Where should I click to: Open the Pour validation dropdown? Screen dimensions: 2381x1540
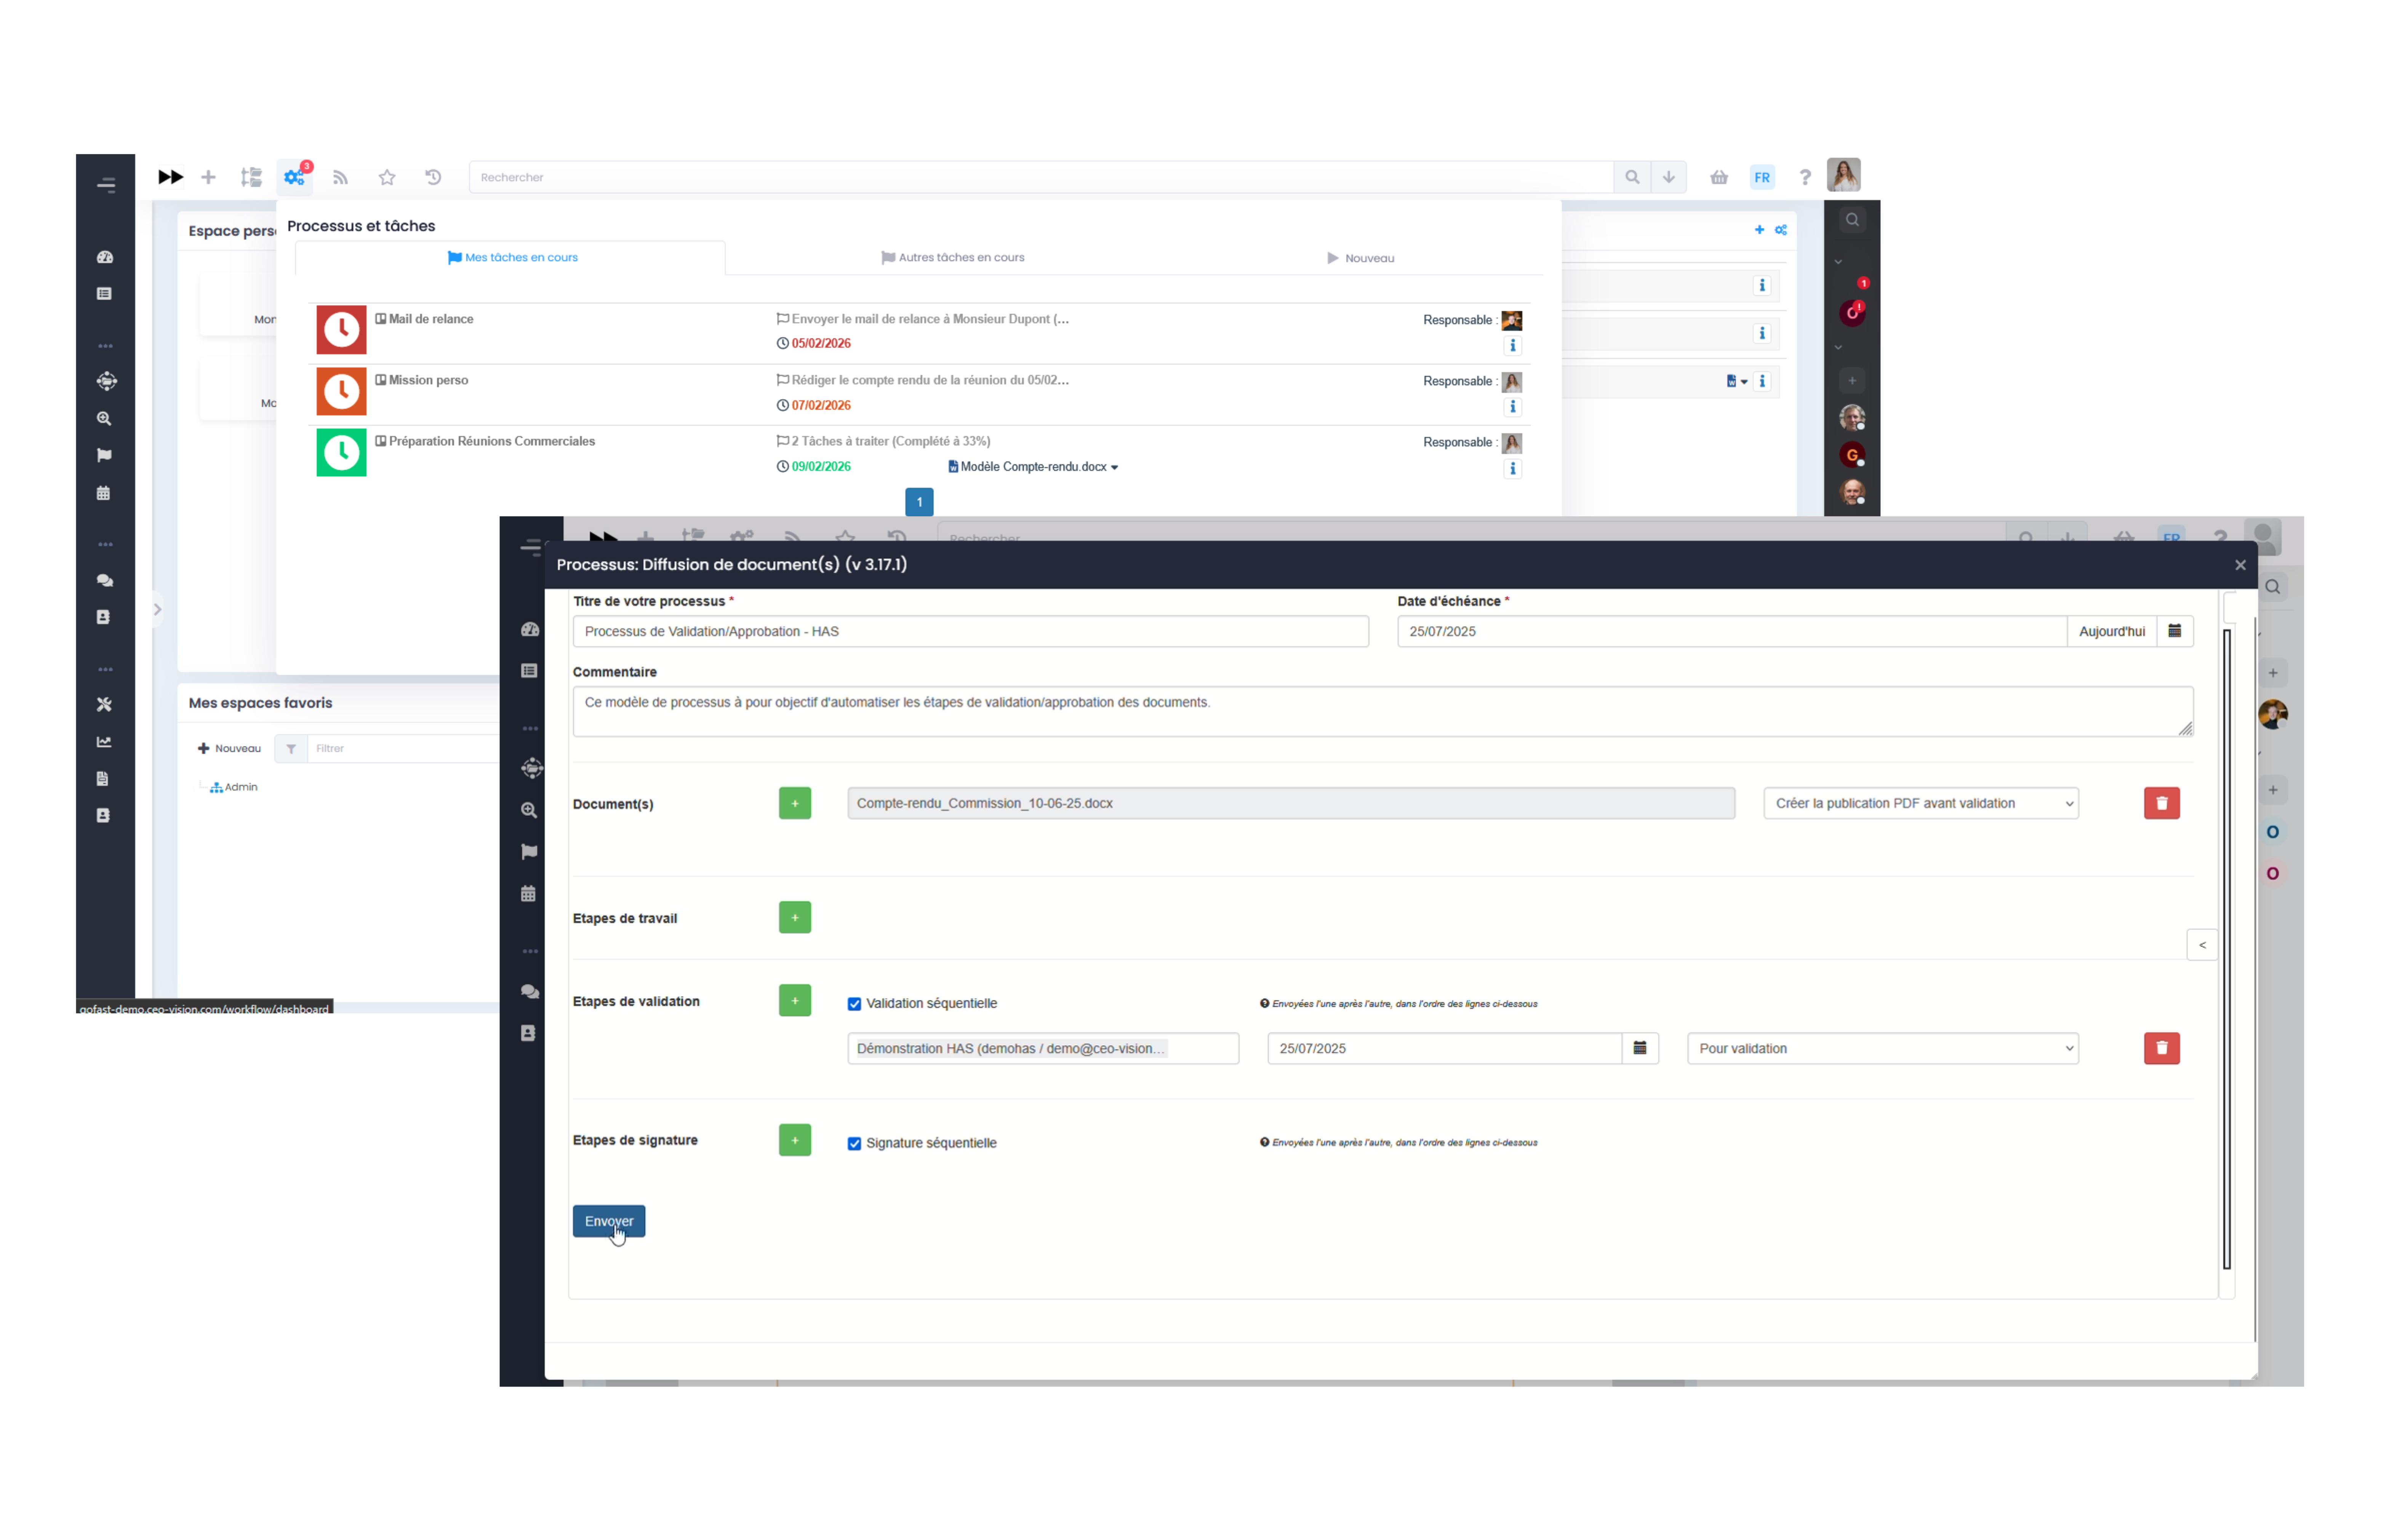coord(1882,1048)
